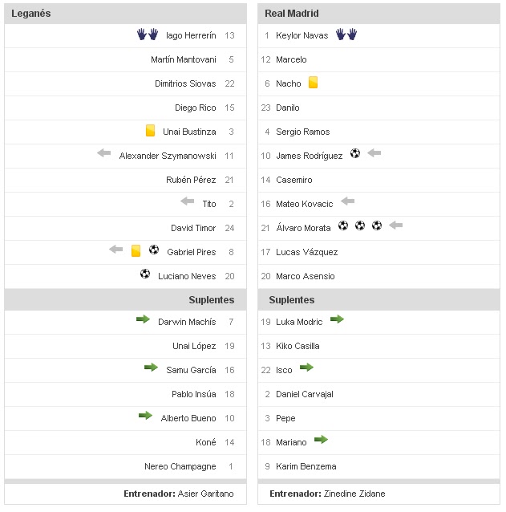Click substituted-off arrow next to Alexander Szymanowski
506x512 pixels.
(104, 153)
